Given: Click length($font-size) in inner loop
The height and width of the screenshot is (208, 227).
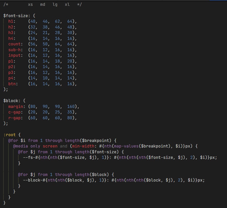Looking at the screenshot, I should [x=97, y=152].
